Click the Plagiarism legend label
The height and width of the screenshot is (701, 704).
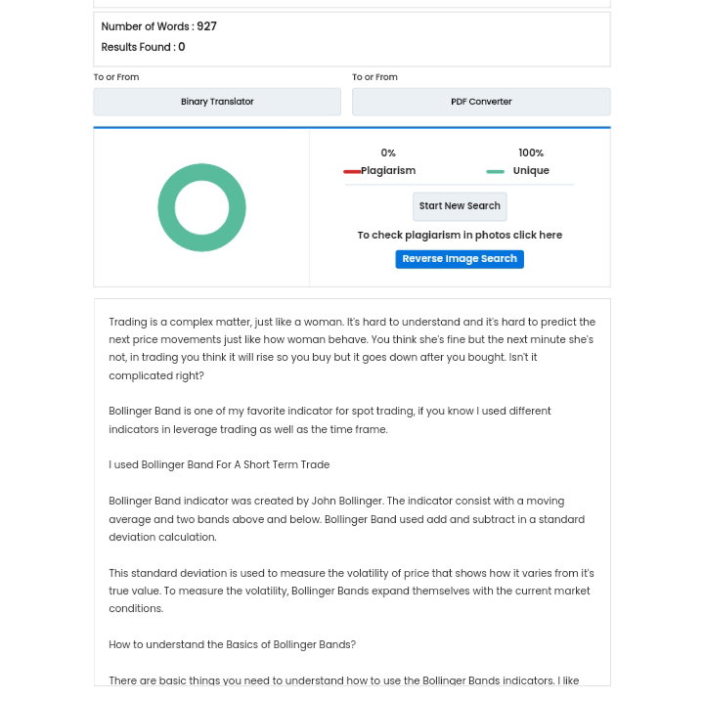click(x=388, y=171)
